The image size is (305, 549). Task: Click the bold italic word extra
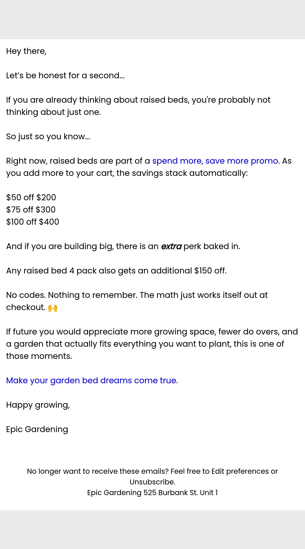pyautogui.click(x=171, y=246)
